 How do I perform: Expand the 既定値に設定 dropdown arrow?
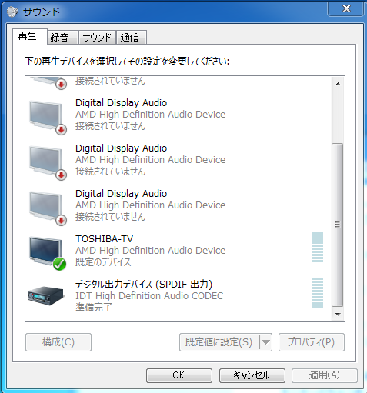pos(265,342)
